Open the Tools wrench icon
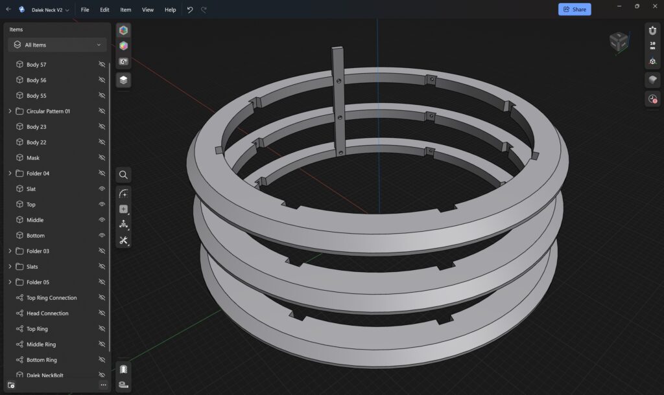The image size is (664, 395). pos(123,240)
